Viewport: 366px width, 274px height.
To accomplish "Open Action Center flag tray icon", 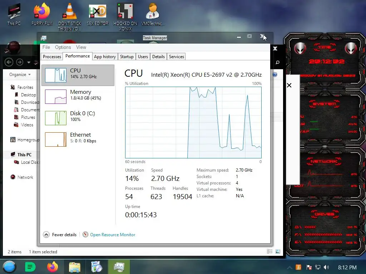I will (x=309, y=267).
